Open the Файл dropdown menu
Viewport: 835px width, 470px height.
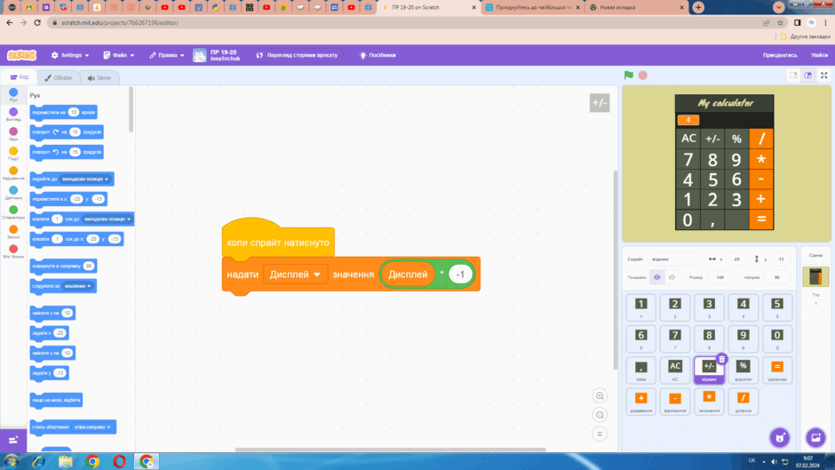pyautogui.click(x=119, y=55)
